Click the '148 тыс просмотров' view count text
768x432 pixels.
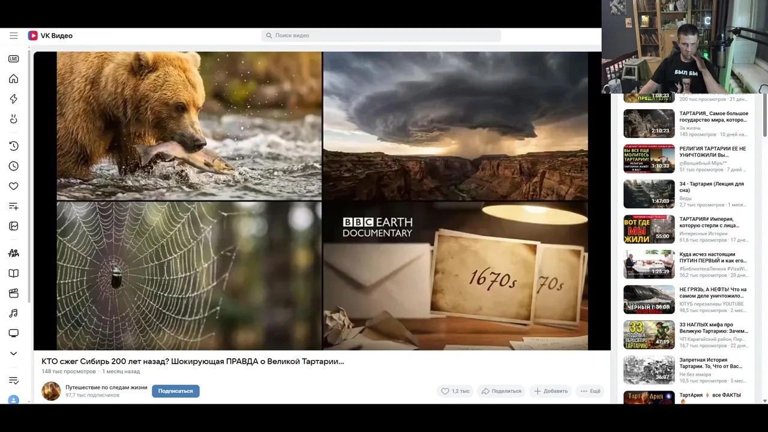(x=68, y=371)
